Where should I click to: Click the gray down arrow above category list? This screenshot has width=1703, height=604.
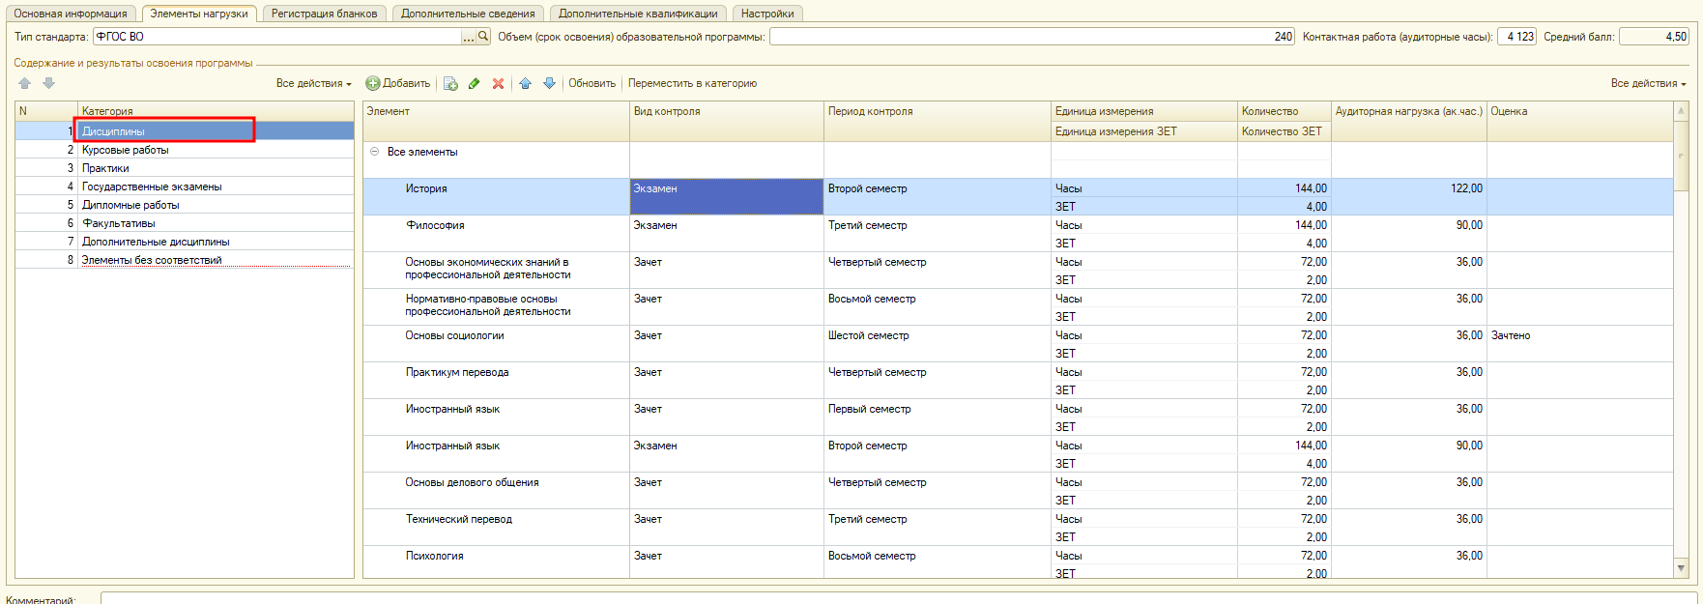click(48, 84)
